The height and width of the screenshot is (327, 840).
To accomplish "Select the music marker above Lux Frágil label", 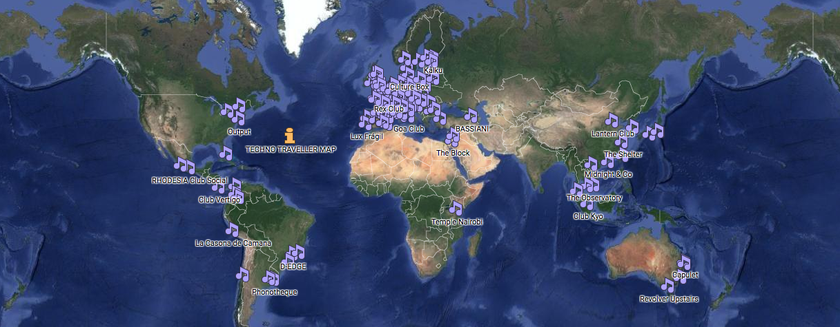I will click(x=366, y=121).
